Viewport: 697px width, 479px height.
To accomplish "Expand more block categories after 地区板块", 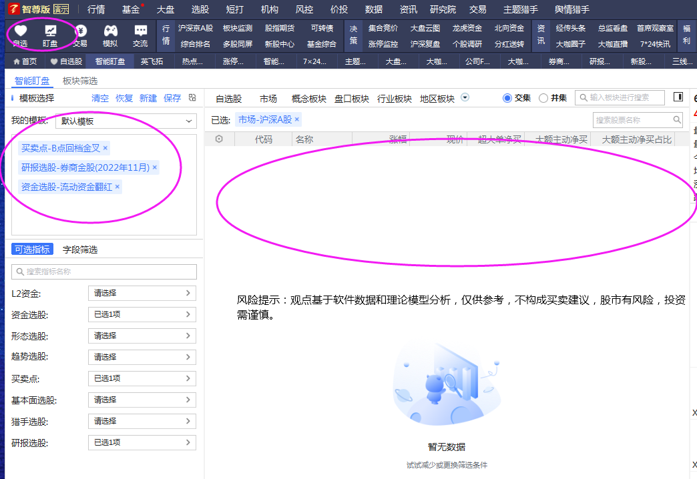I will tap(465, 97).
